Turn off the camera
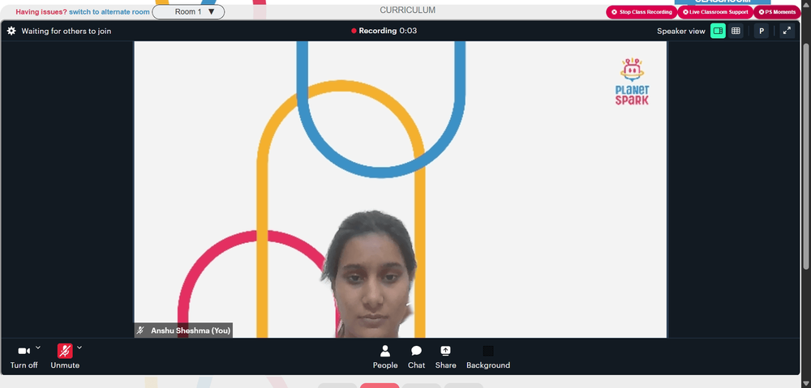This screenshot has width=811, height=388. 24,357
